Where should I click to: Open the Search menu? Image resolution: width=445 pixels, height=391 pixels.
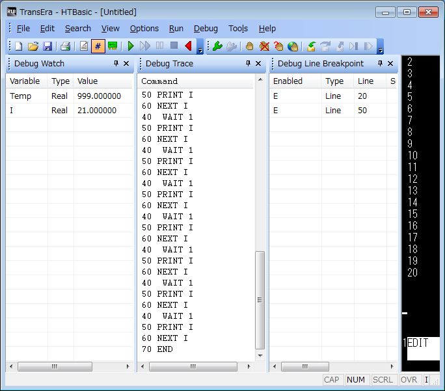point(78,29)
